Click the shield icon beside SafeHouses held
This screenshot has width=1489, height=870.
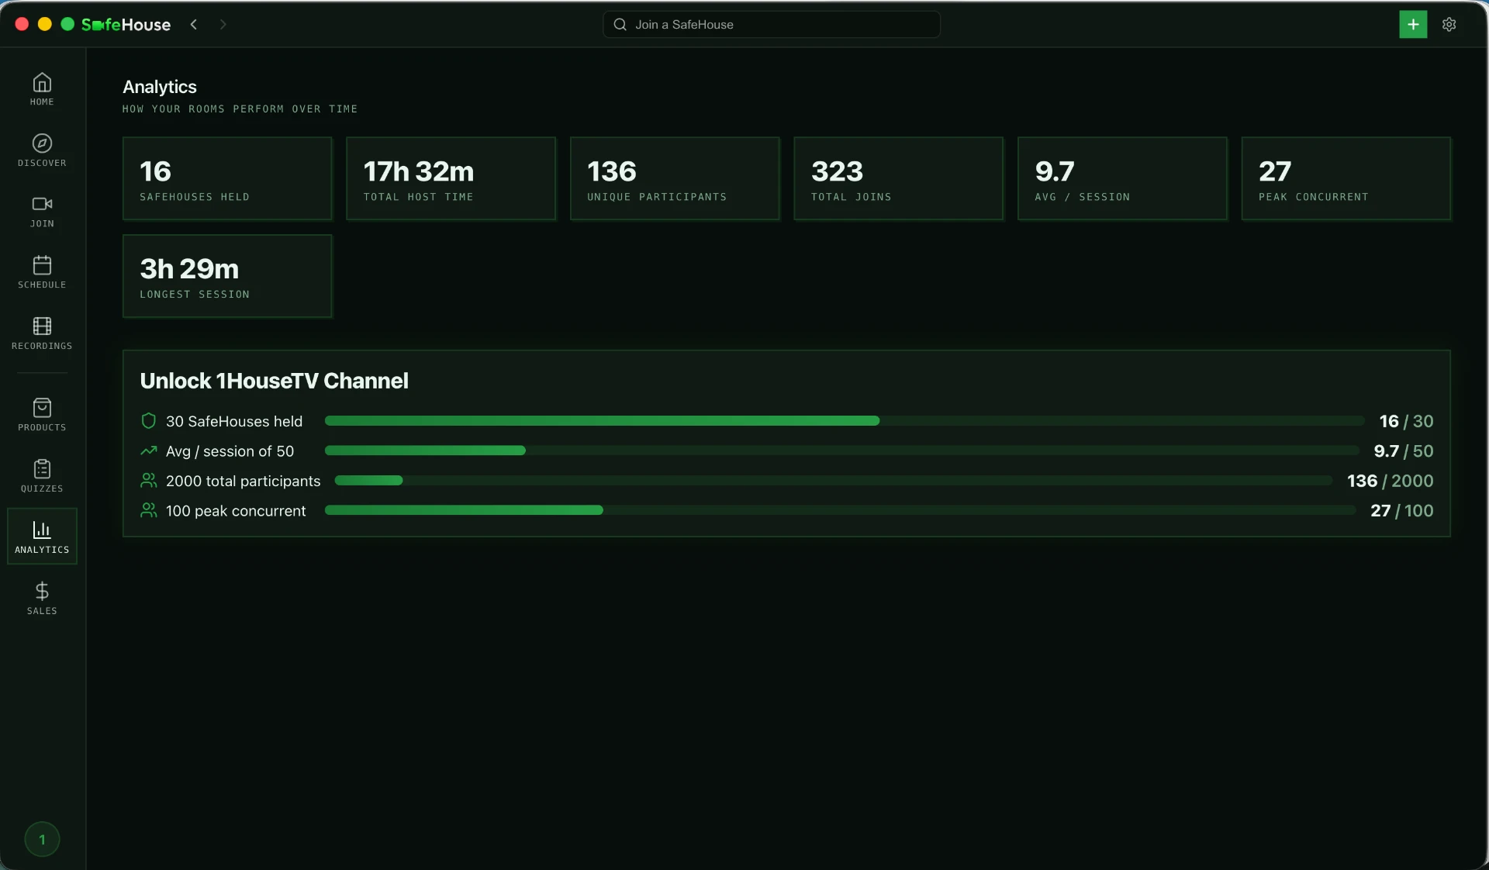point(148,421)
